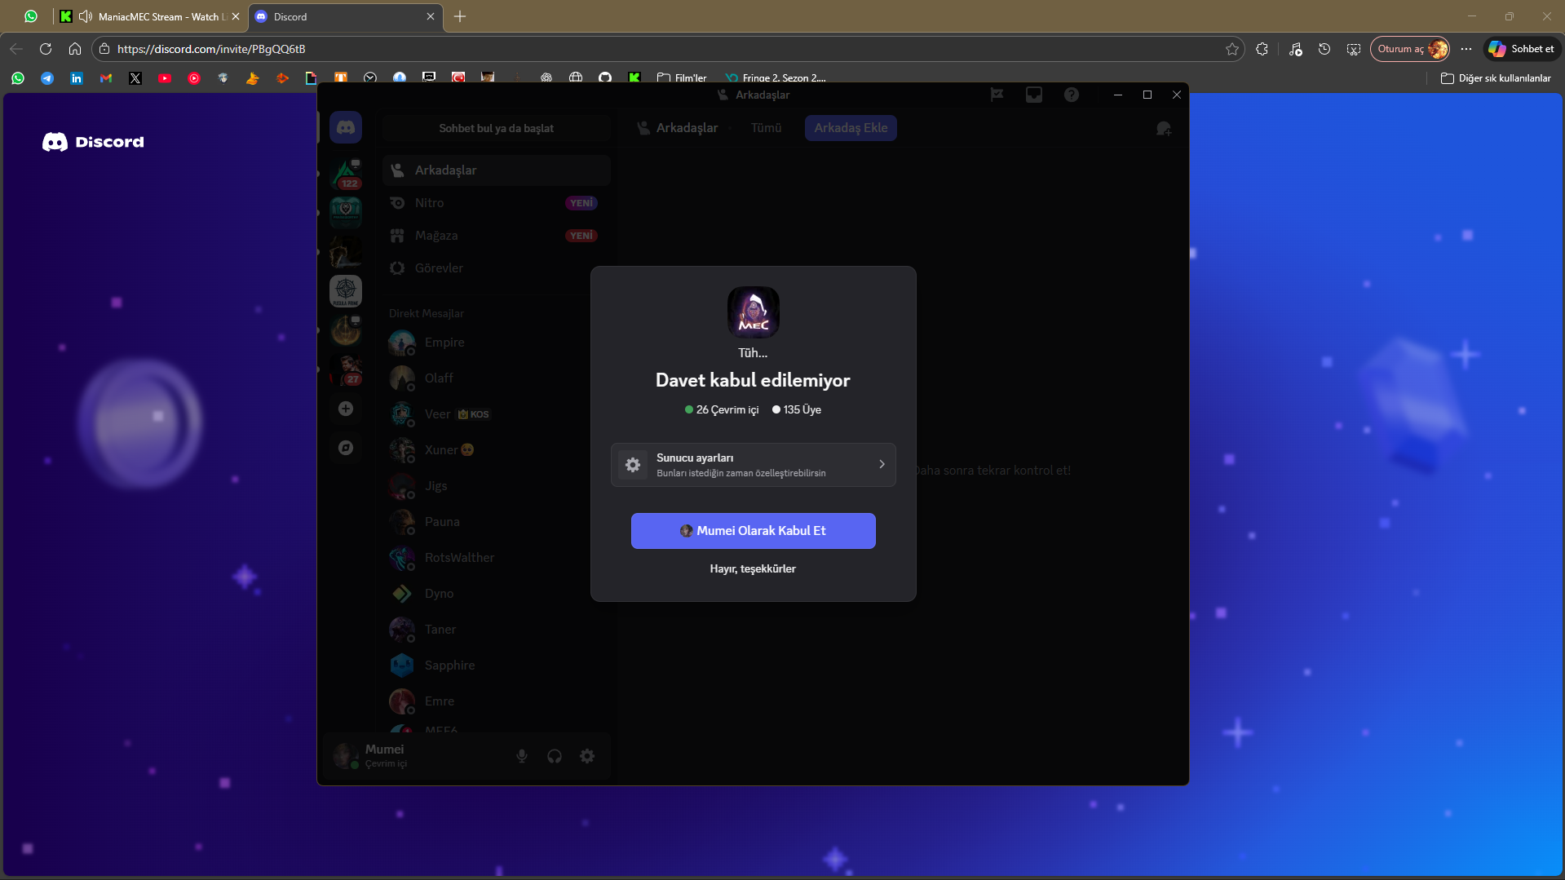Open direct message with Empire
The image size is (1565, 880).
pos(496,343)
